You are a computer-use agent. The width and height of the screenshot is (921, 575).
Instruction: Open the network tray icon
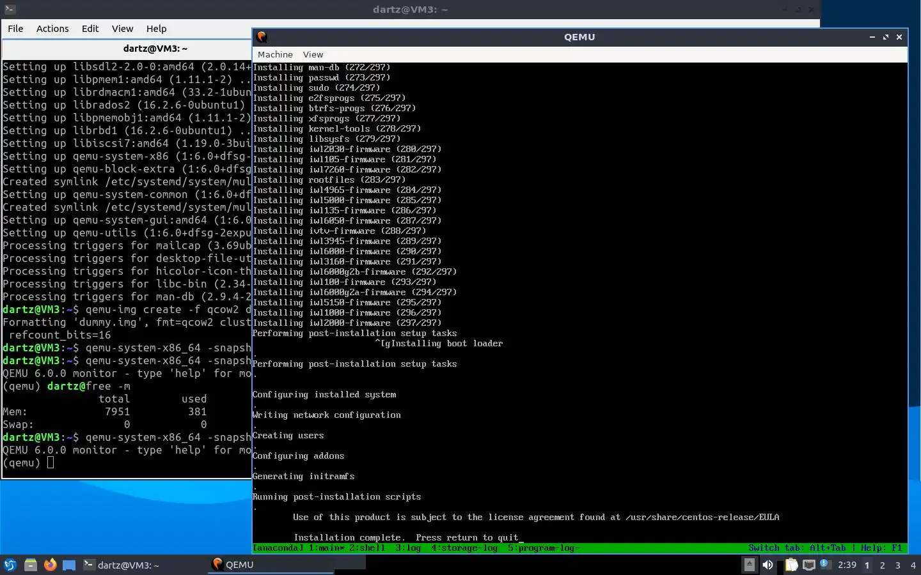pyautogui.click(x=808, y=565)
